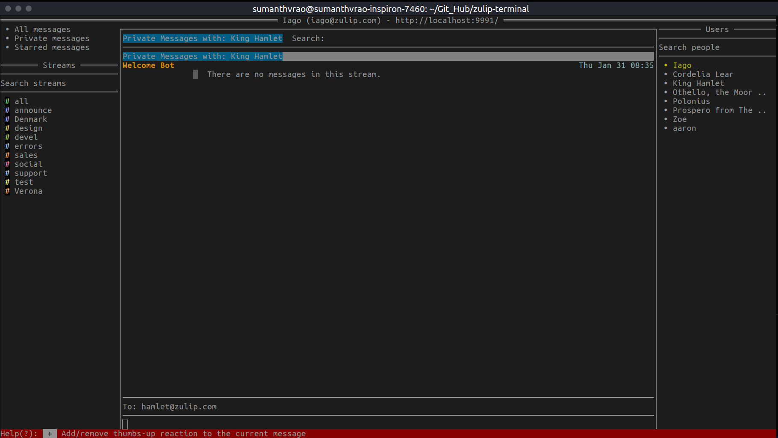This screenshot has height=438, width=778.
Task: Open Private messages view
Action: click(x=52, y=38)
